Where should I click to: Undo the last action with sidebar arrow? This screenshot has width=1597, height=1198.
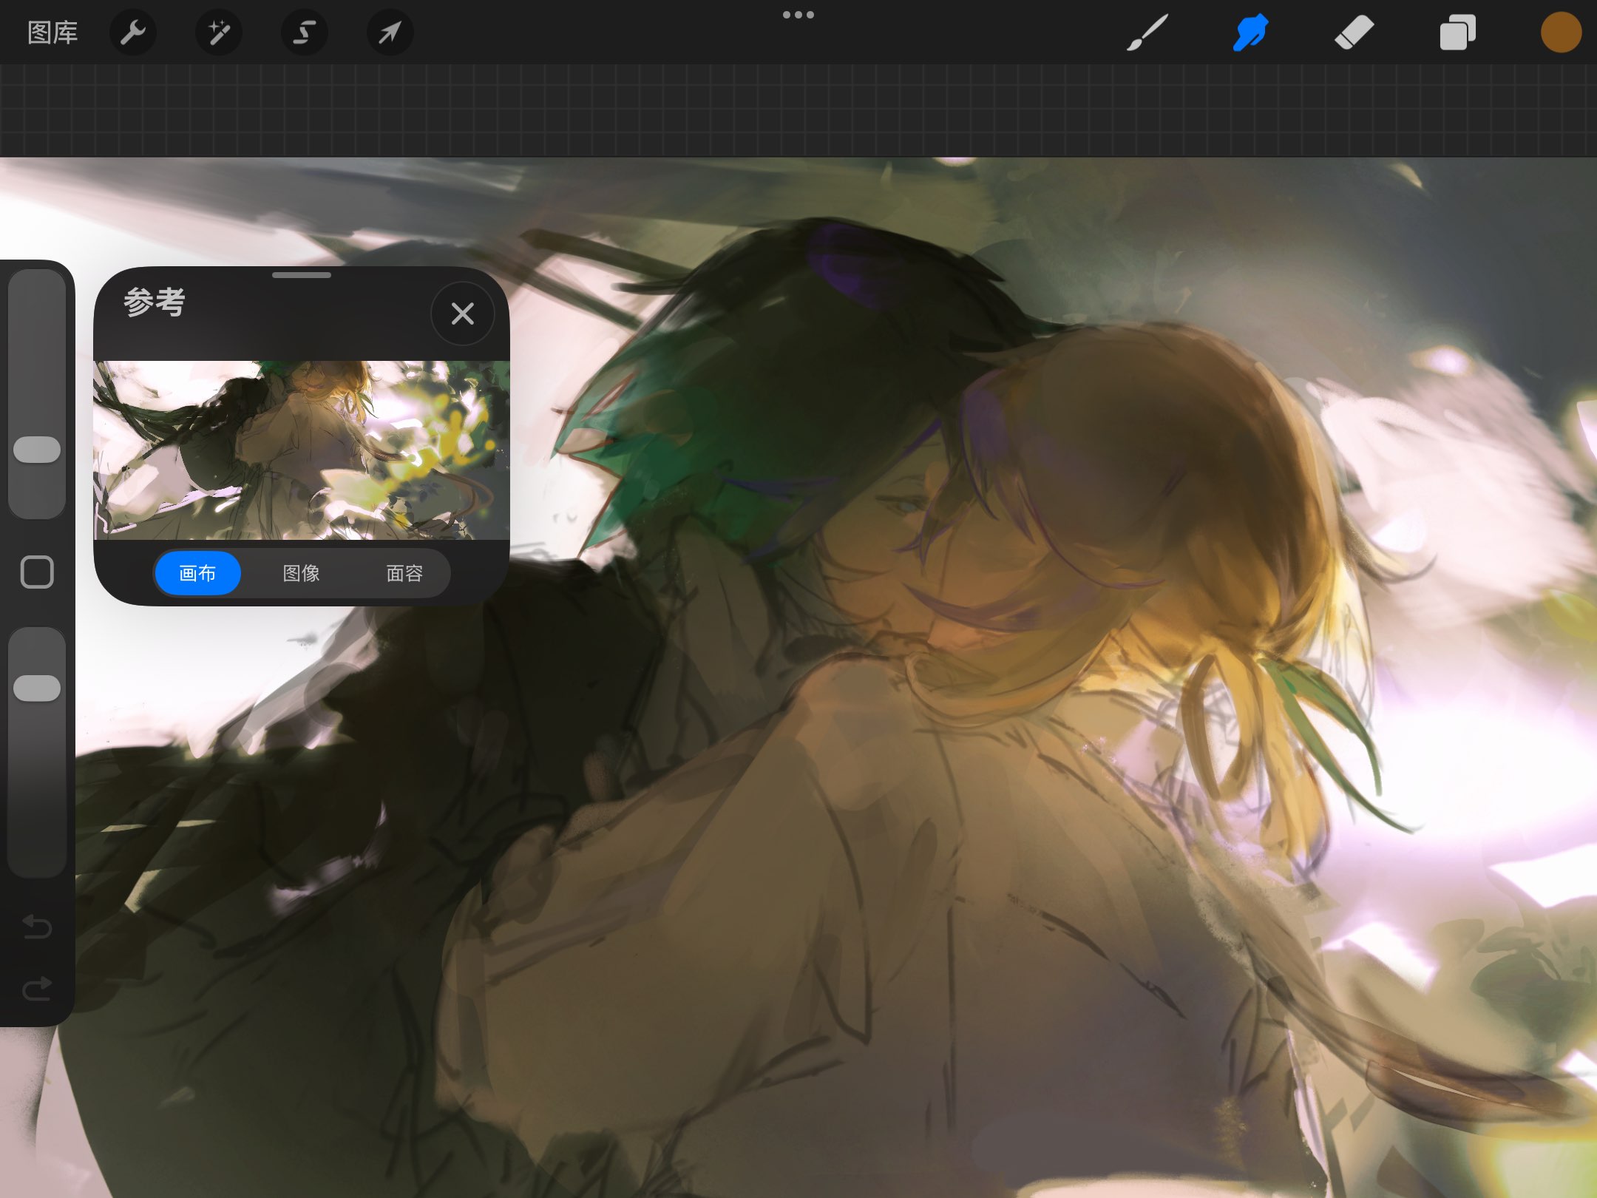coord(37,926)
